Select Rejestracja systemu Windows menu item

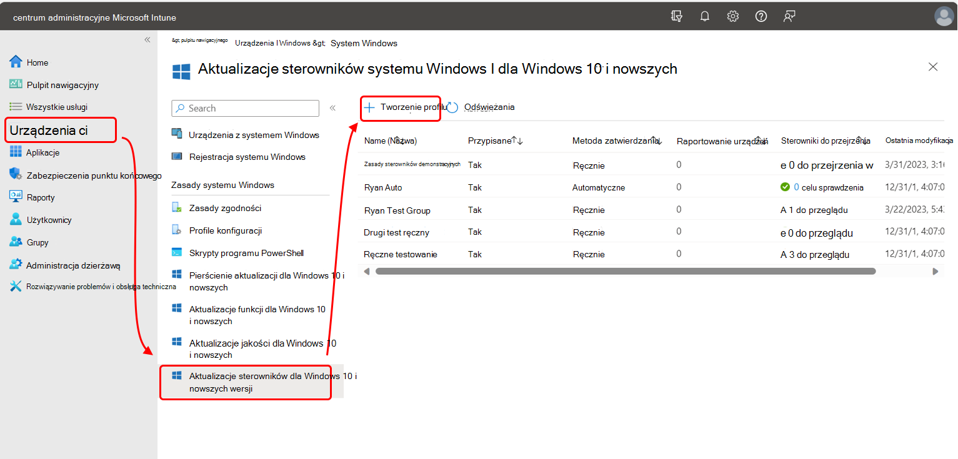(x=247, y=157)
